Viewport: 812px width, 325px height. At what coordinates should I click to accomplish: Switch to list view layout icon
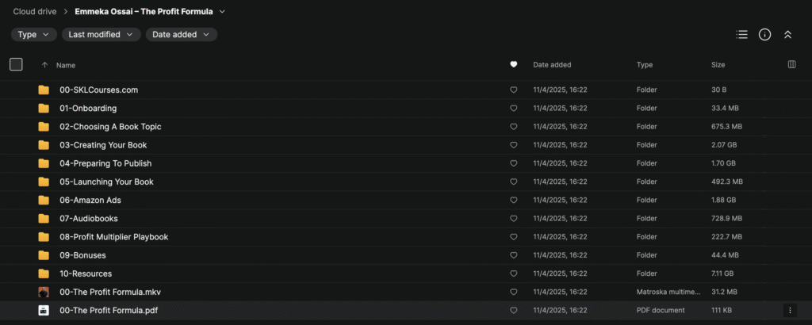tap(741, 35)
